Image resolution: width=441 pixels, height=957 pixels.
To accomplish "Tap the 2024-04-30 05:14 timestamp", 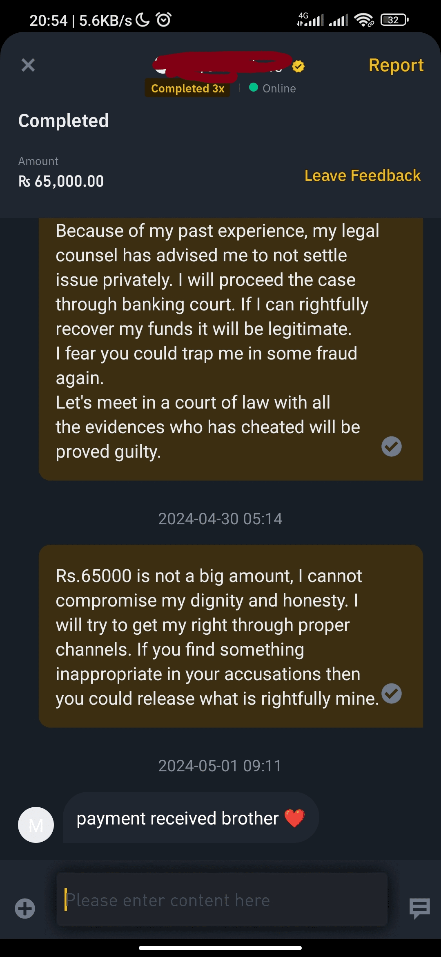I will point(220,519).
